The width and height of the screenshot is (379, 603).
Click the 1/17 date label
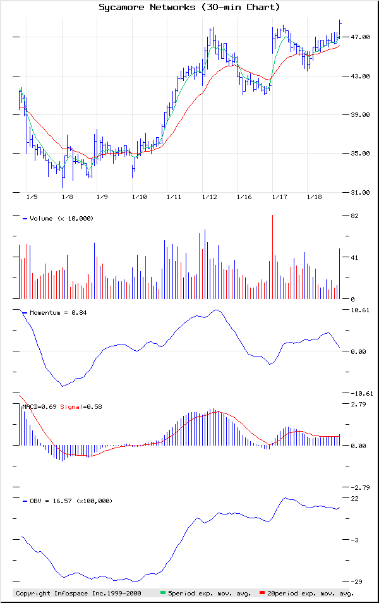coord(279,197)
